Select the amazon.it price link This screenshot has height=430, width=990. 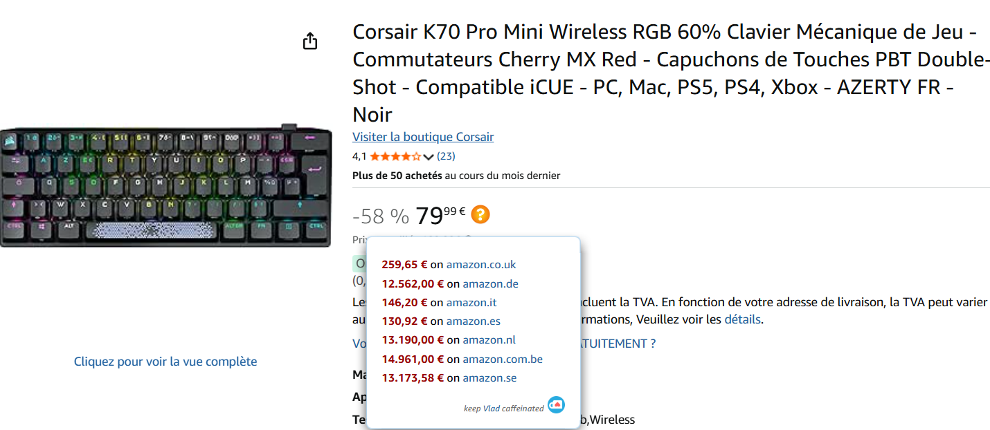(x=471, y=302)
